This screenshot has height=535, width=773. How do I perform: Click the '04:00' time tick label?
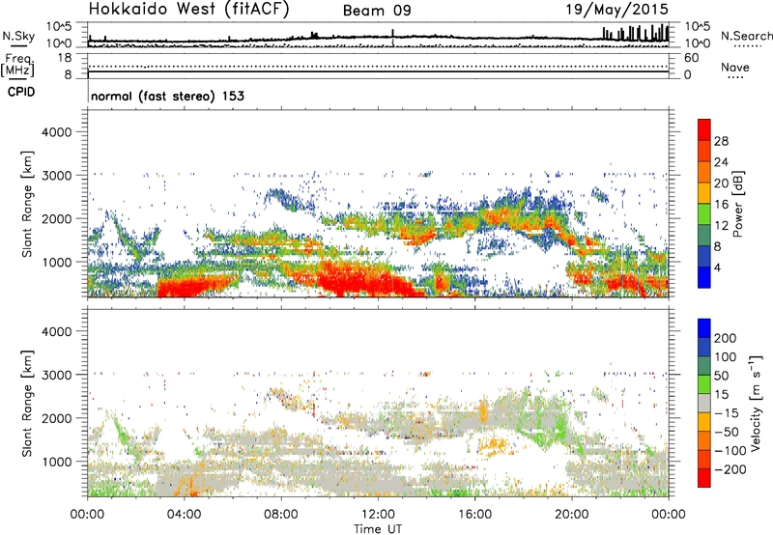click(x=184, y=515)
